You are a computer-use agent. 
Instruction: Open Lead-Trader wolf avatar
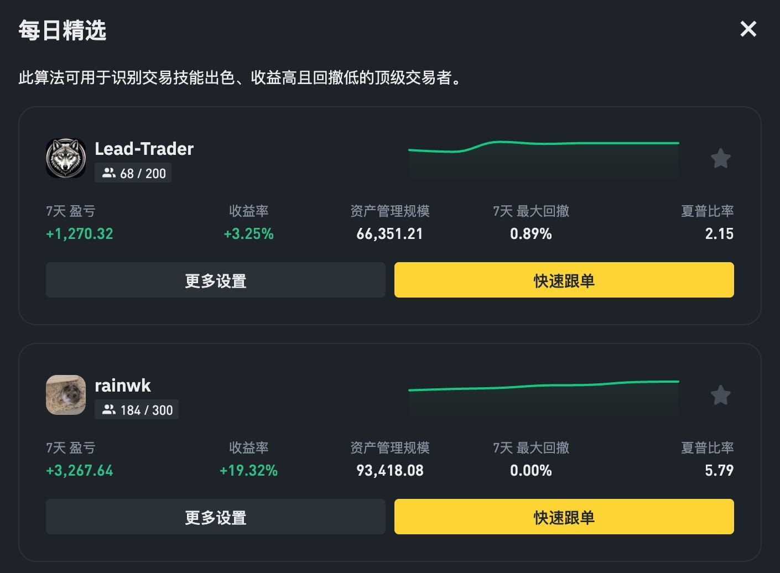66,158
